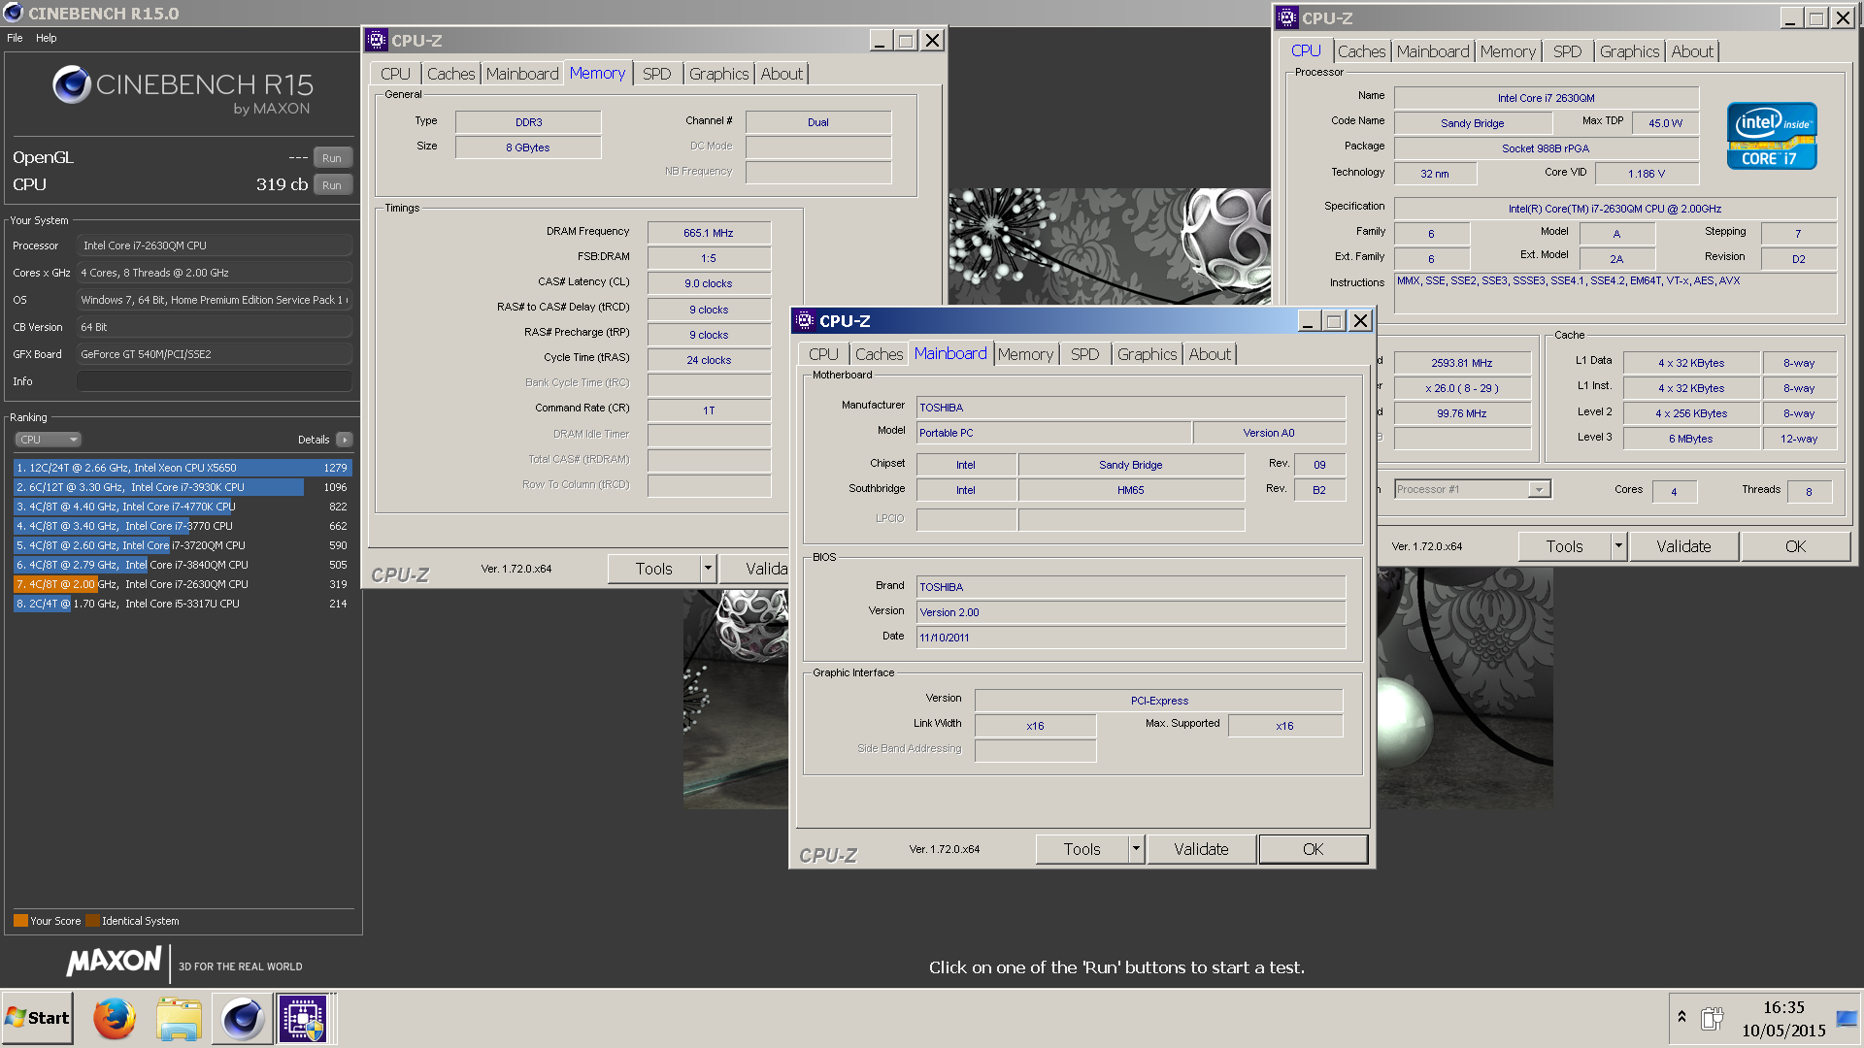Image resolution: width=1864 pixels, height=1048 pixels.
Task: Click the Intel Core i7 logo badge
Action: pos(1771,136)
